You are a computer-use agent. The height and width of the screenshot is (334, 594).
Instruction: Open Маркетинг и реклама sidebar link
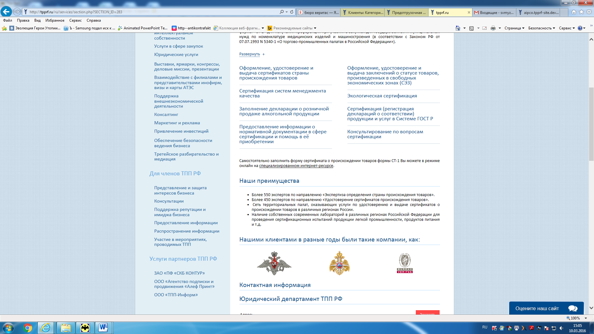(x=177, y=123)
